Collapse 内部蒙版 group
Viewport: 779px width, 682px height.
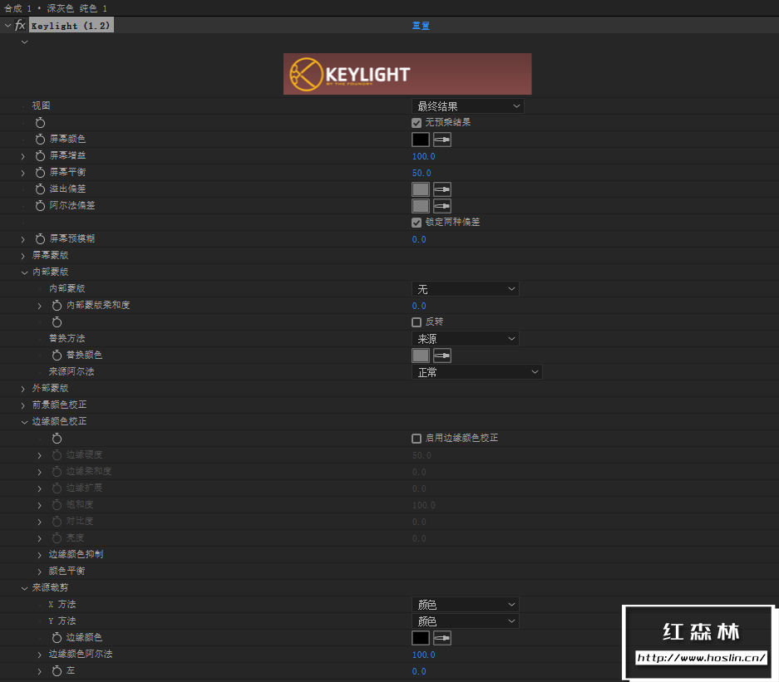click(24, 272)
